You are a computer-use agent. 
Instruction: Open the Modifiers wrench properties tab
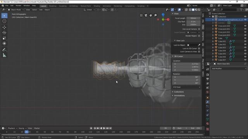click(x=208, y=102)
